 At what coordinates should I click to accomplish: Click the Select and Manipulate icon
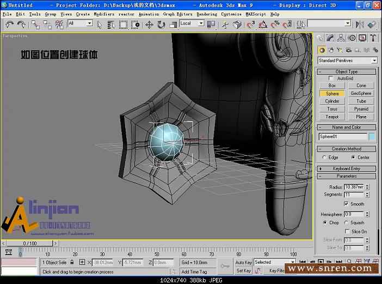(225, 25)
